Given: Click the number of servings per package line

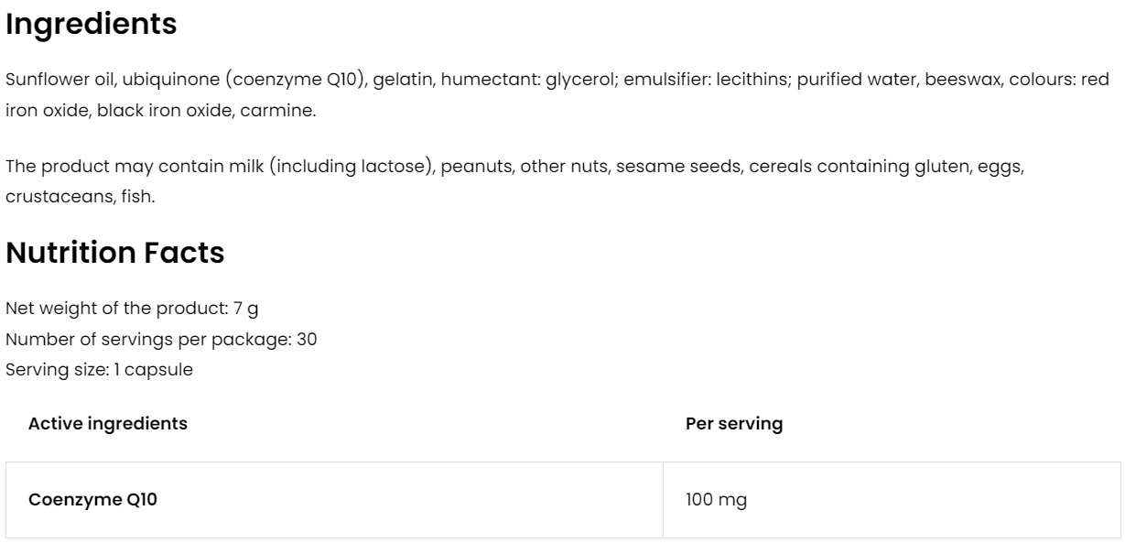Looking at the screenshot, I should pyautogui.click(x=162, y=339).
